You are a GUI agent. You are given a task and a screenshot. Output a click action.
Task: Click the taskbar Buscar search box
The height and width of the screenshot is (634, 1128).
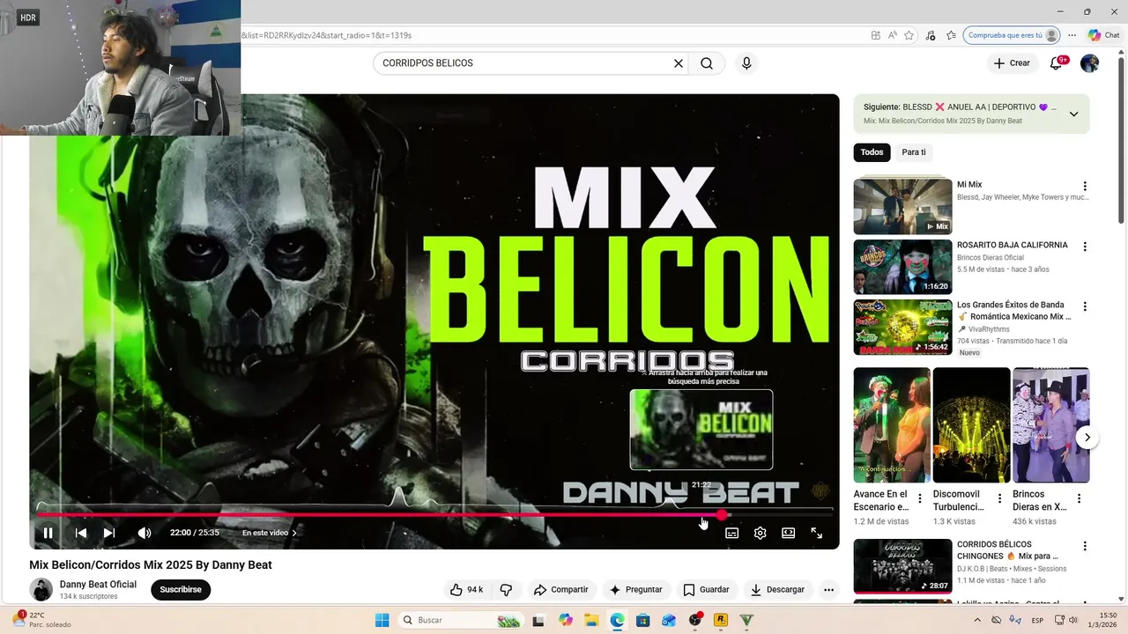pyautogui.click(x=460, y=620)
